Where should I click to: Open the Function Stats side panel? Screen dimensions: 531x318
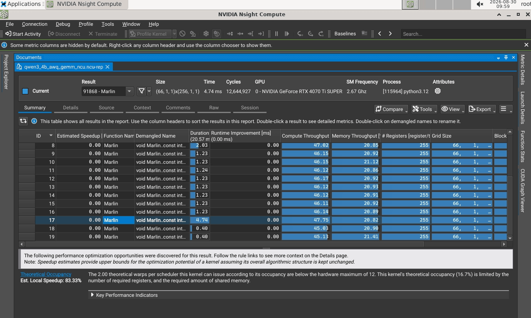523,146
